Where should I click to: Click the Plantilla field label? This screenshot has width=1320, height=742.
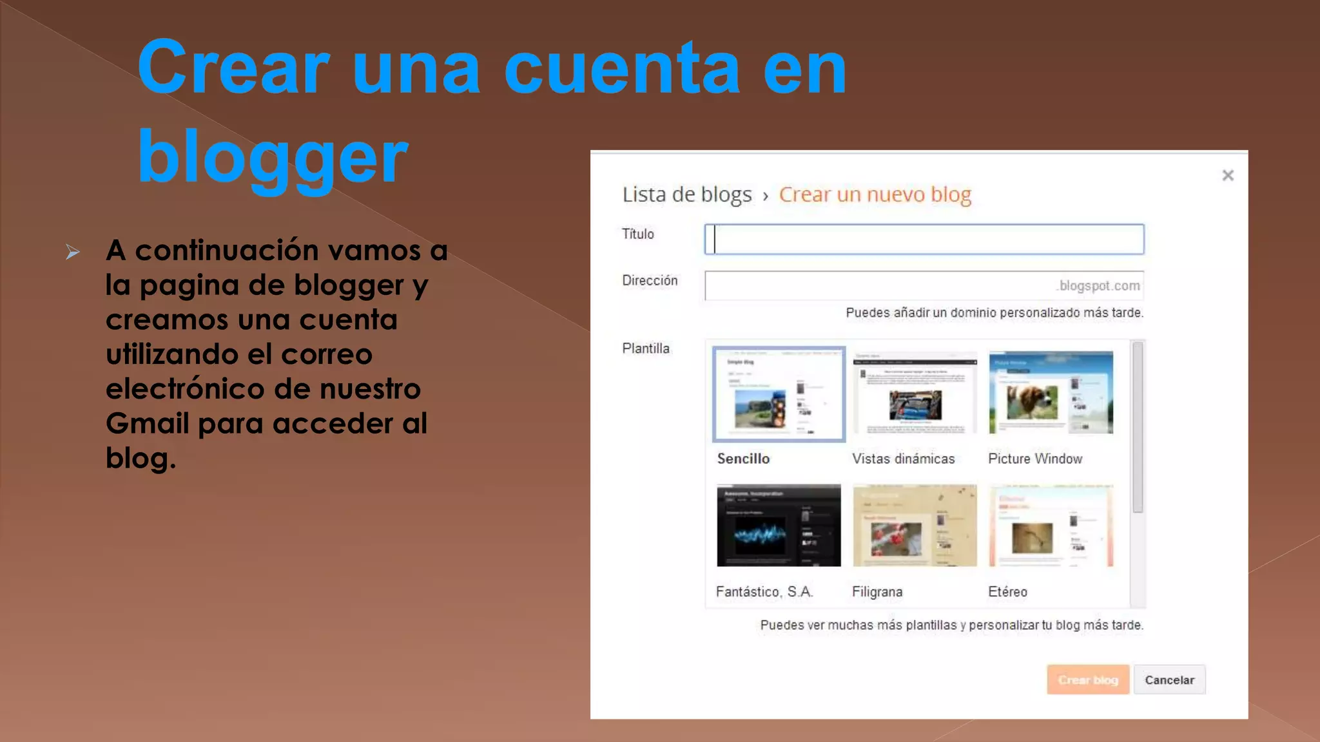[x=646, y=348]
